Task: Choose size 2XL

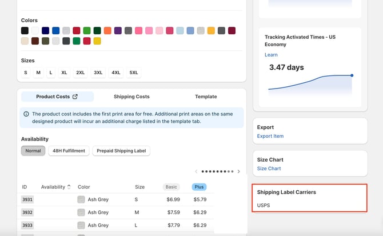Action: pos(80,73)
